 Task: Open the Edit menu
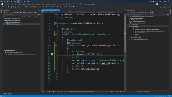pyautogui.click(x=8, y=4)
